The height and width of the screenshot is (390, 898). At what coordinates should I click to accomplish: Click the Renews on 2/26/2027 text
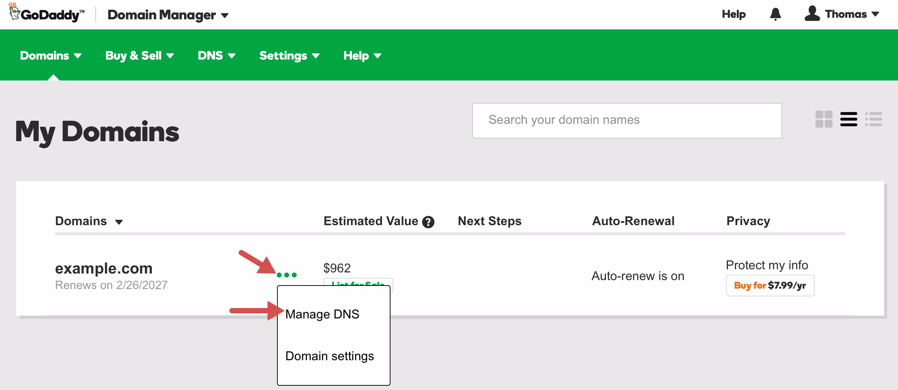point(111,285)
